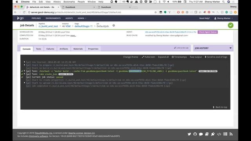Open the RSS feed icon in the footer

coord(231,134)
